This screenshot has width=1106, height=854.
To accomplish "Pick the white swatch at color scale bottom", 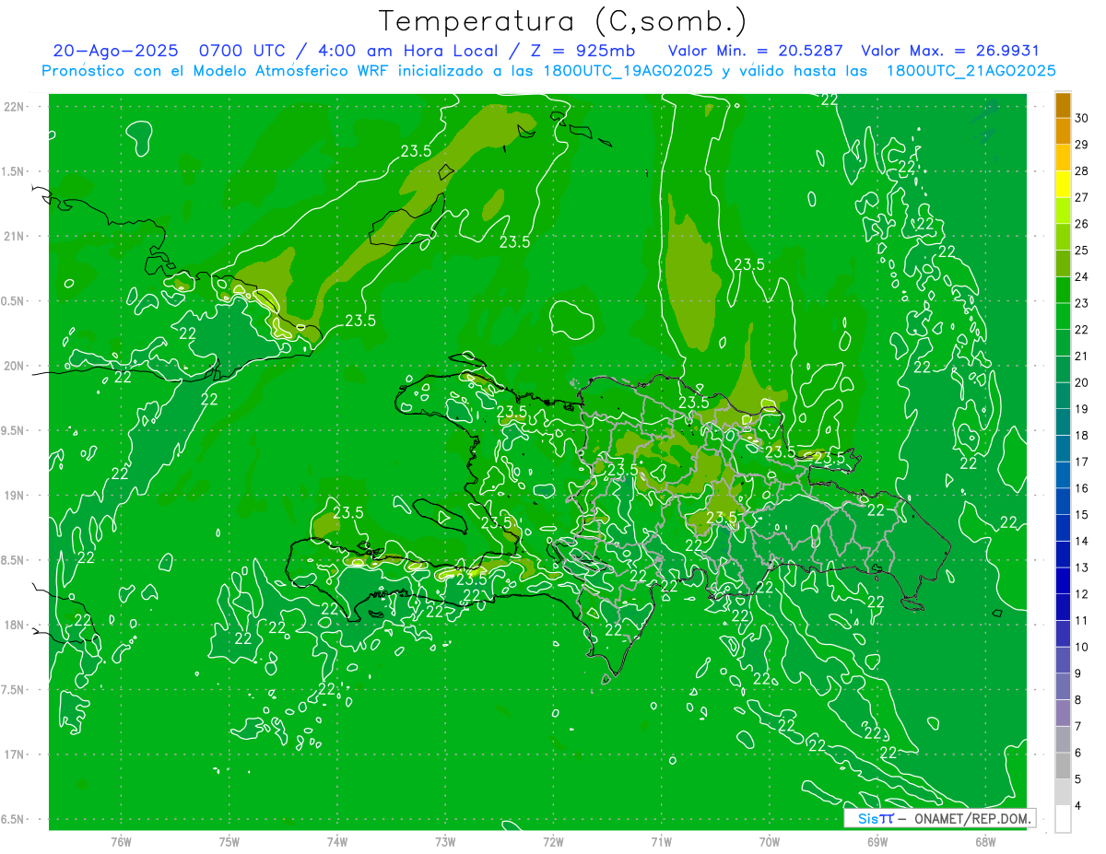I will click(x=1063, y=819).
